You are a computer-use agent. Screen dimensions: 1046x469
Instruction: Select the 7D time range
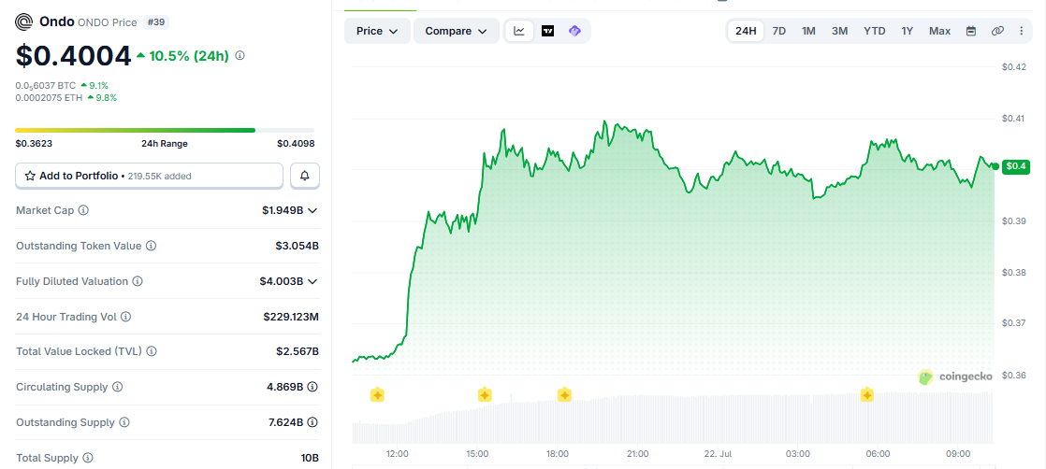778,31
